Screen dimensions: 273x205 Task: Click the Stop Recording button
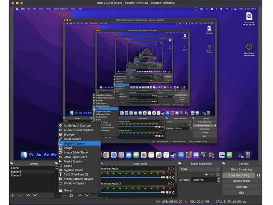239,175
